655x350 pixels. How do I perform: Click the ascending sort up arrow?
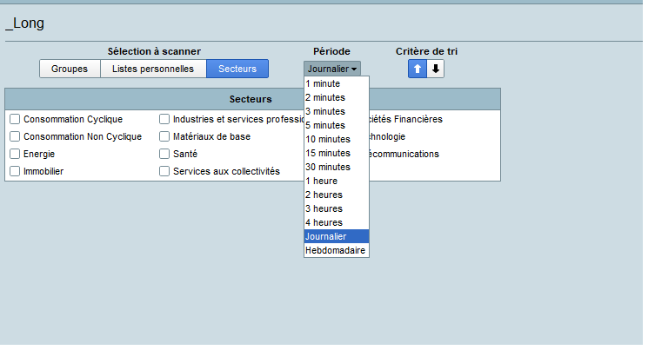coord(418,69)
